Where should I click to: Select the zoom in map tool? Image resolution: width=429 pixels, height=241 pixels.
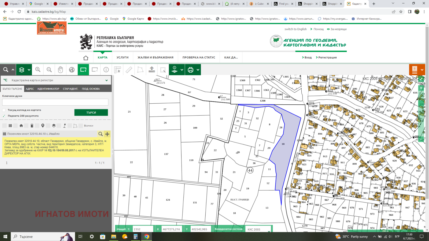click(38, 70)
